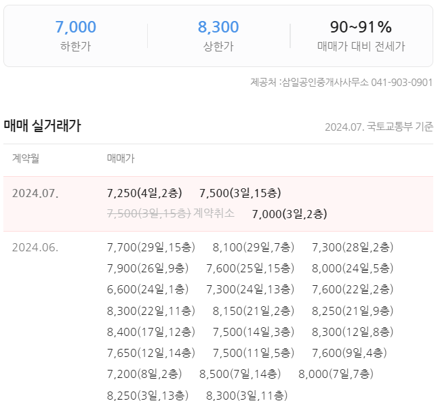The height and width of the screenshot is (401, 438).
Task: Click the 7,250(4일,2층) entry
Action: 144,193
